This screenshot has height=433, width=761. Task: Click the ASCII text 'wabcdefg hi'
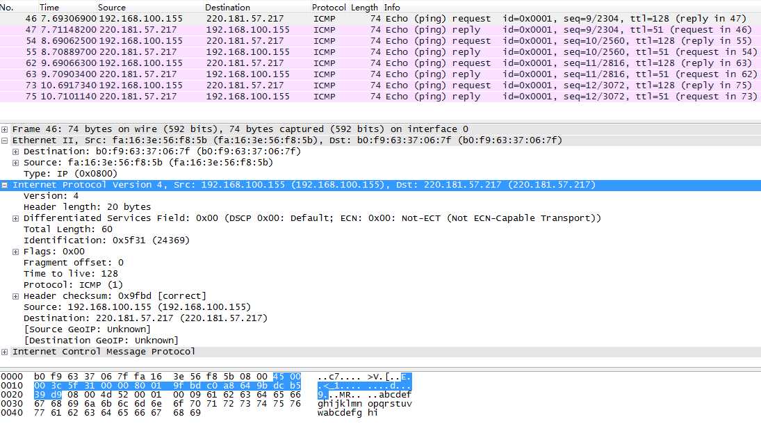(x=347, y=413)
